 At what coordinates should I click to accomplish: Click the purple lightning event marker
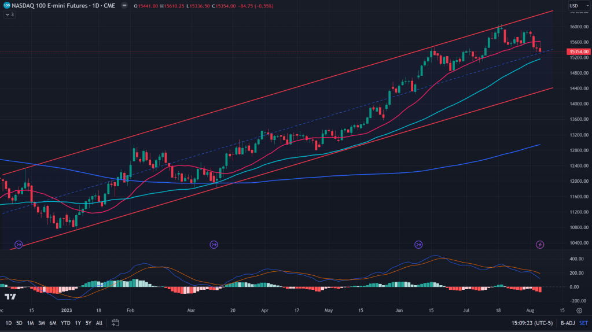coord(540,245)
